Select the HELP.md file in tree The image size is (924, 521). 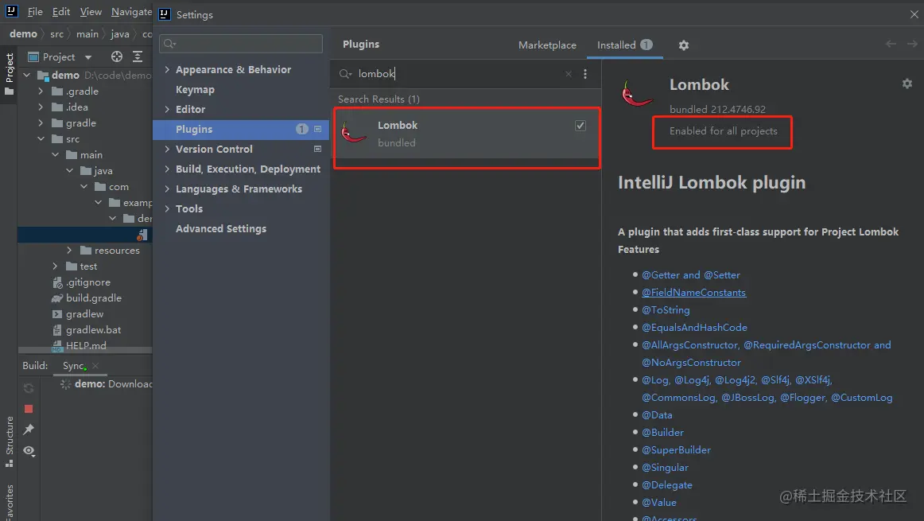tap(79, 346)
